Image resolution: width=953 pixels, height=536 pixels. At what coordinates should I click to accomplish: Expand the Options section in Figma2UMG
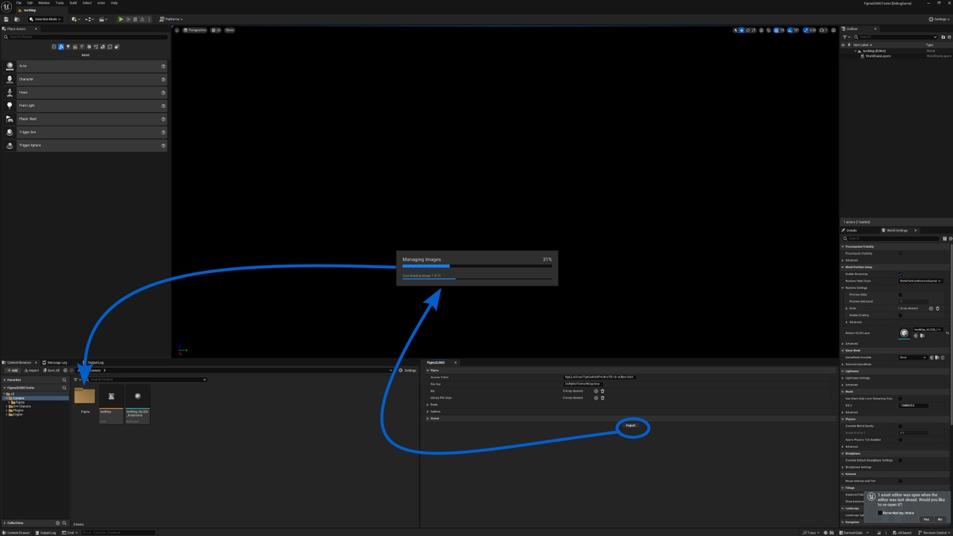[428, 412]
